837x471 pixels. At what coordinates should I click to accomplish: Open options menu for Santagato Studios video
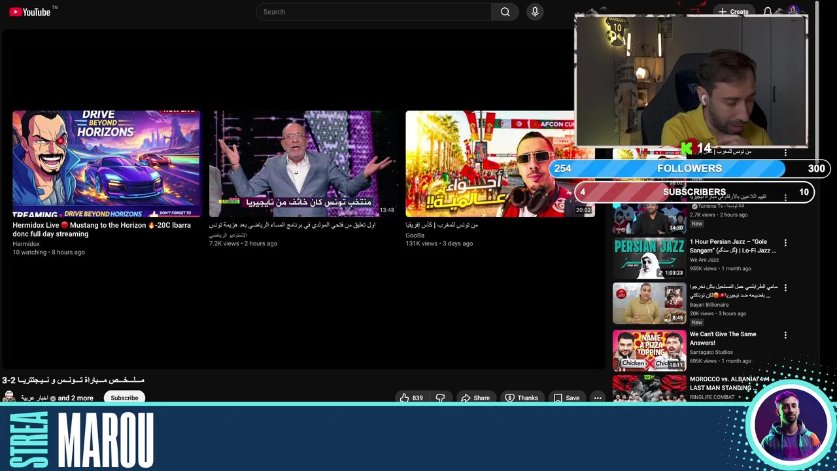tap(785, 335)
